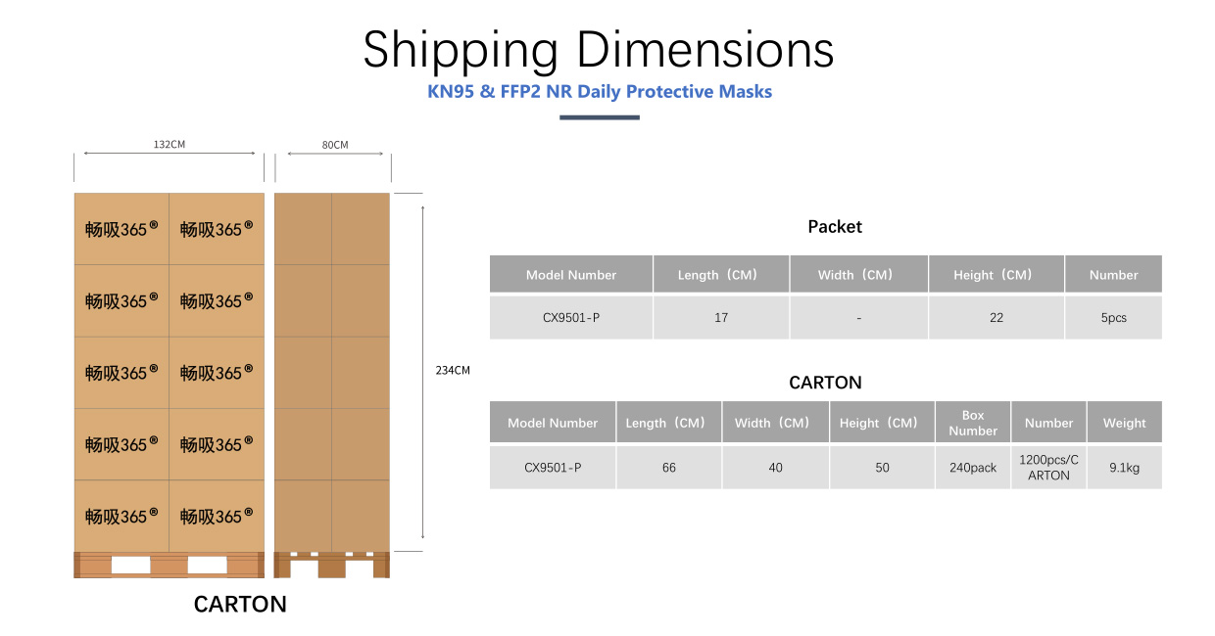Click the CARTON caption below pallet image
The width and height of the screenshot is (1215, 636).
[x=240, y=605]
